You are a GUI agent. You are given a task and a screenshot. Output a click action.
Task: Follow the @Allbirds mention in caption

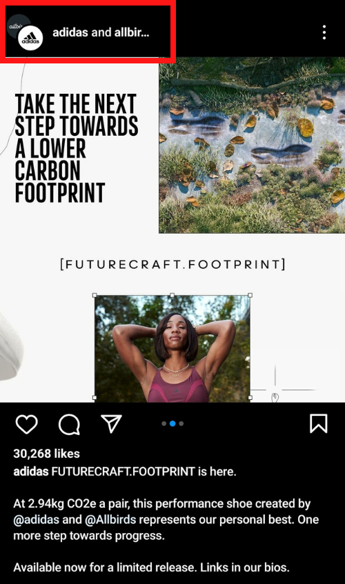coord(110,520)
